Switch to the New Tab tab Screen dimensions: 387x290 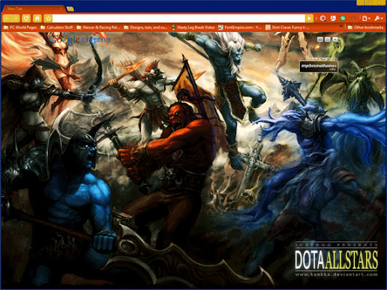33,9
